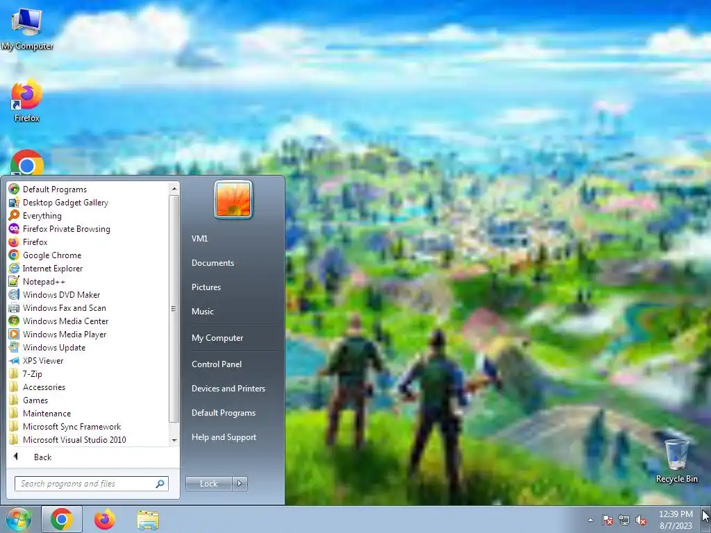Click the Windows Start orb

(19, 519)
